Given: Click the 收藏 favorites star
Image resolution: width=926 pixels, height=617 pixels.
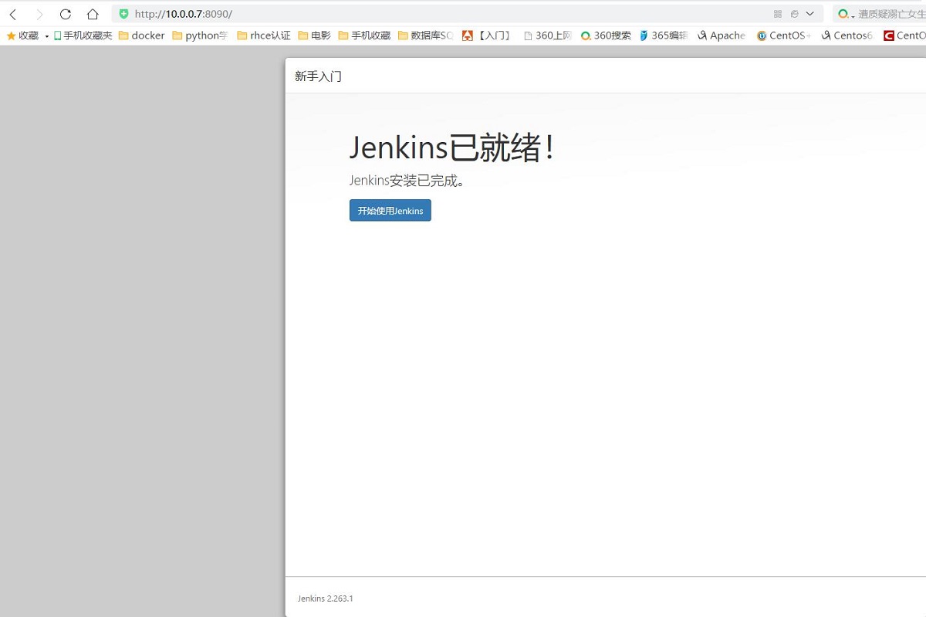Looking at the screenshot, I should [x=11, y=36].
